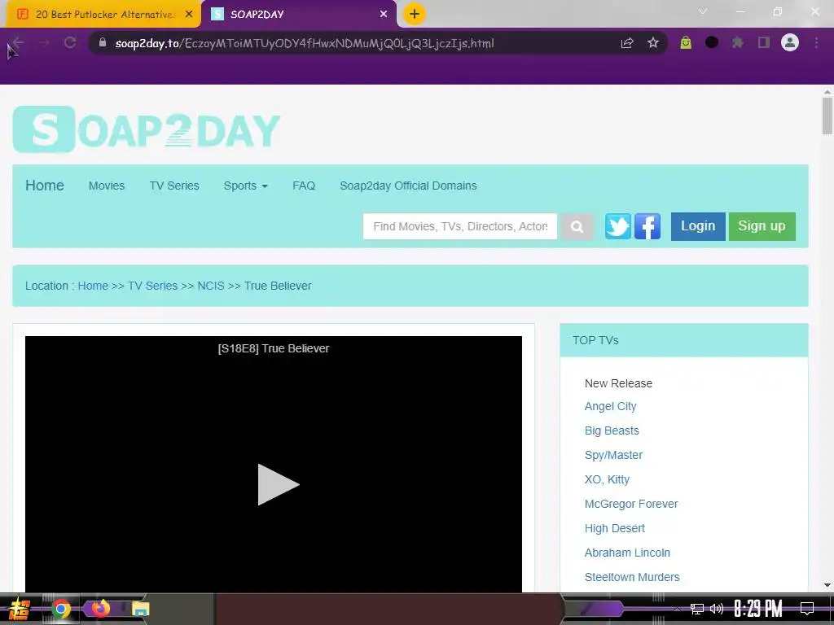
Task: Open Chrome from the taskbar
Action: click(x=61, y=609)
